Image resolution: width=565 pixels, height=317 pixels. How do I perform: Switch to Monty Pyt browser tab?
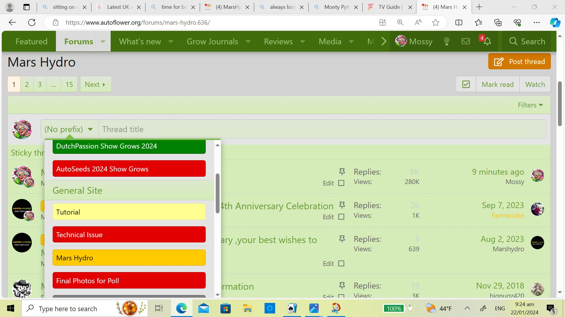click(x=335, y=7)
